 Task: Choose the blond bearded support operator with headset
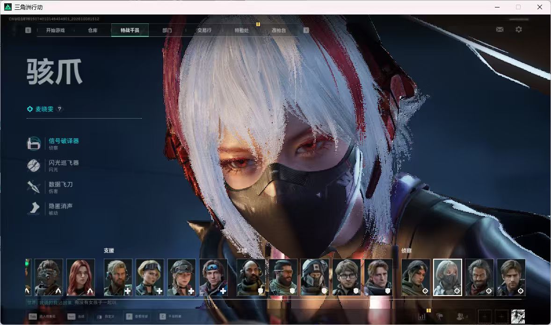click(118, 277)
